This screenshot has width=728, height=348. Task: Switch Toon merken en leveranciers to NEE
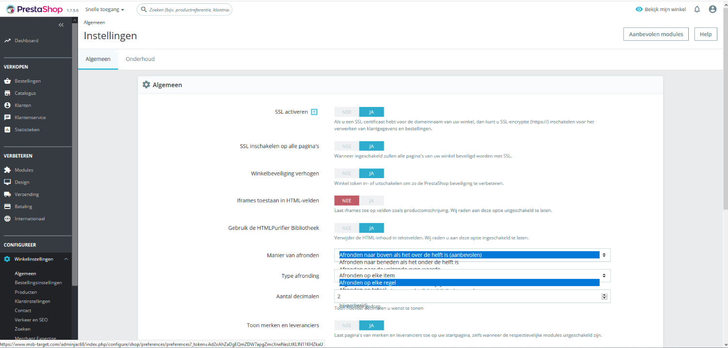click(x=347, y=326)
